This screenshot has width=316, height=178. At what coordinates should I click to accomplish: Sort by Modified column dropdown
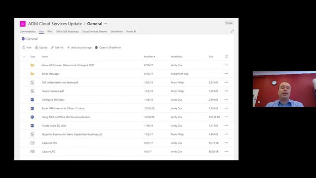150,57
